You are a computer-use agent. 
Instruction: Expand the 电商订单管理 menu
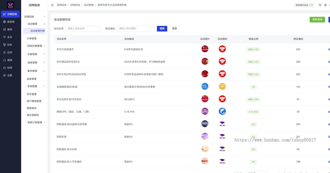44,122
